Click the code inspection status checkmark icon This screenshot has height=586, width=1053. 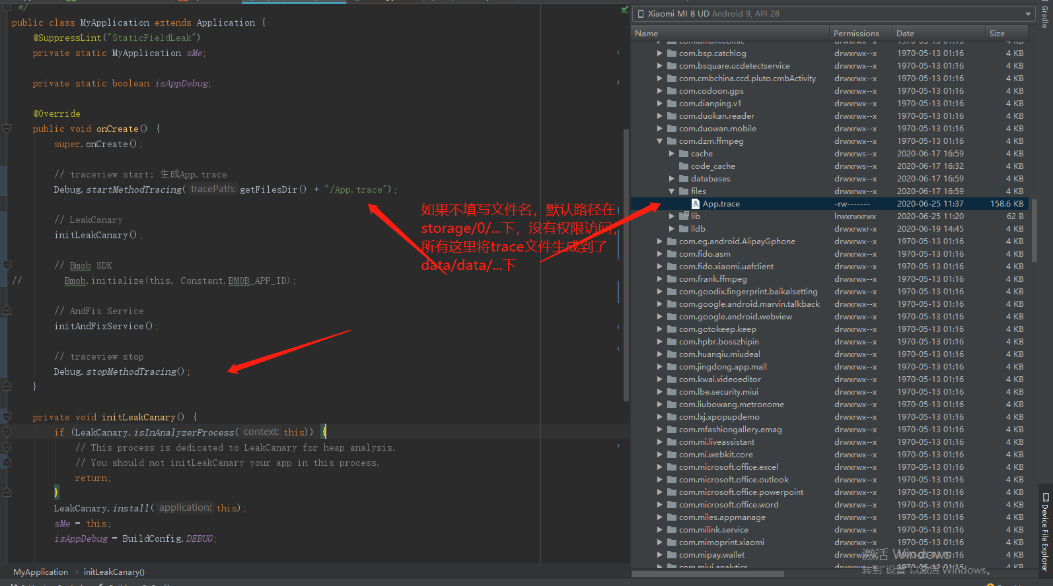[624, 9]
